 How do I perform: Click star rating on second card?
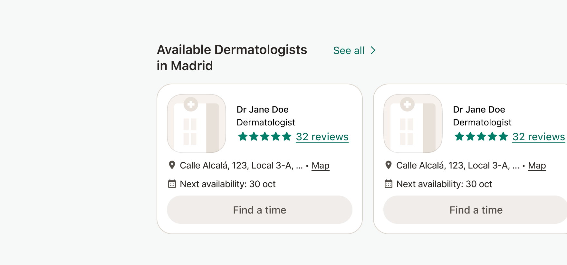click(x=481, y=137)
